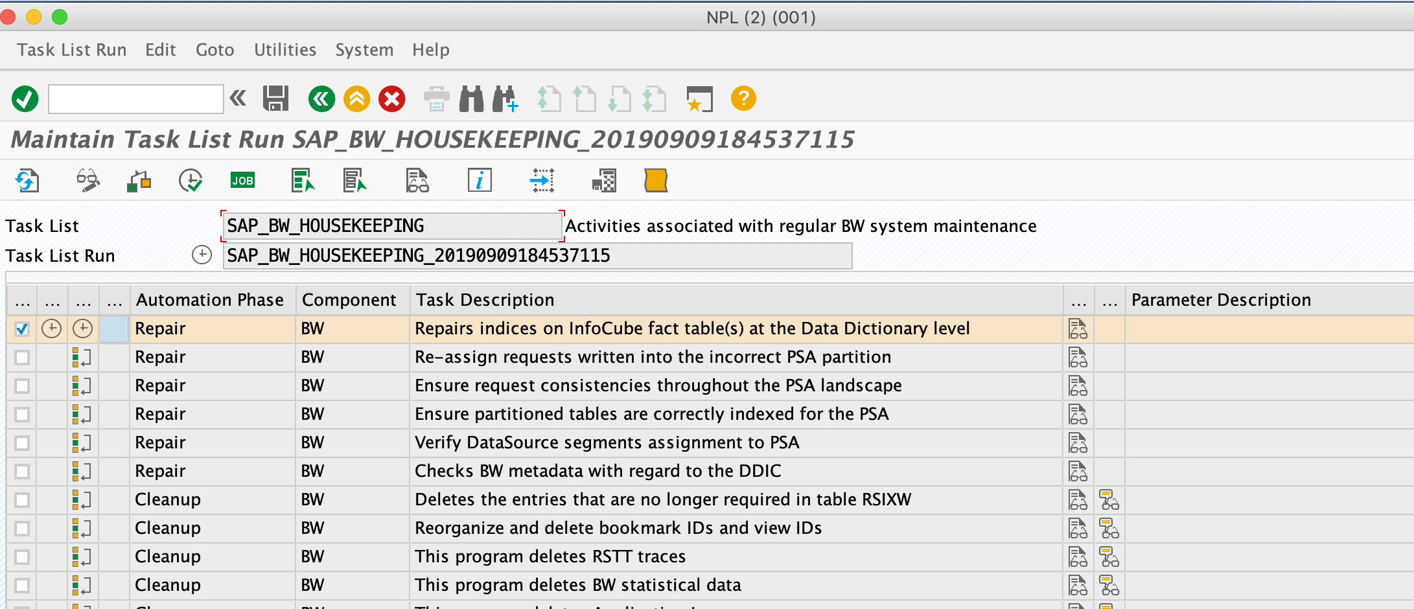Click the Previous Page icon
1414x609 pixels.
(585, 99)
